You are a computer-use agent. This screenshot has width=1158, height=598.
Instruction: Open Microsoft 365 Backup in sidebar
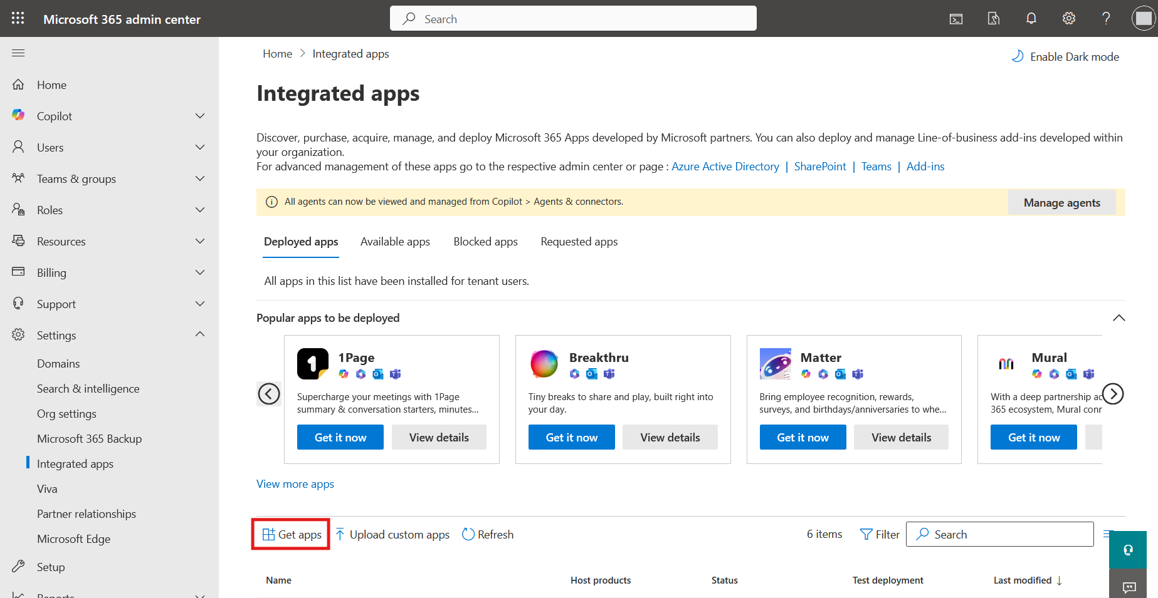[x=89, y=439]
